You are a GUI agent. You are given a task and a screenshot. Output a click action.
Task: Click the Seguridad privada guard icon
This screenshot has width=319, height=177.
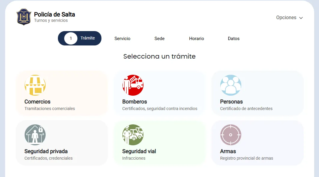coord(35,135)
